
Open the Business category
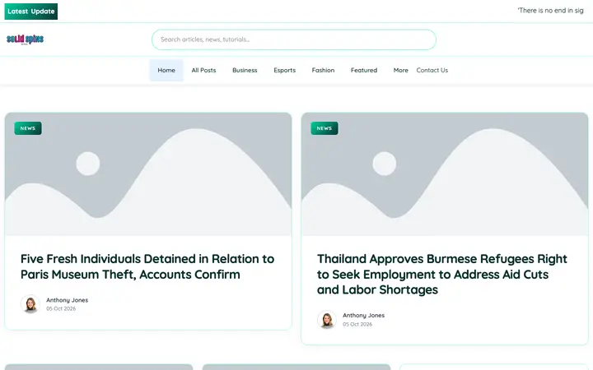tap(245, 70)
